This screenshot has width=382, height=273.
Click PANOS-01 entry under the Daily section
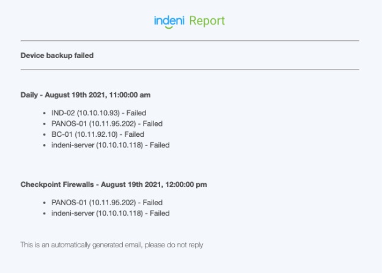tap(106, 123)
